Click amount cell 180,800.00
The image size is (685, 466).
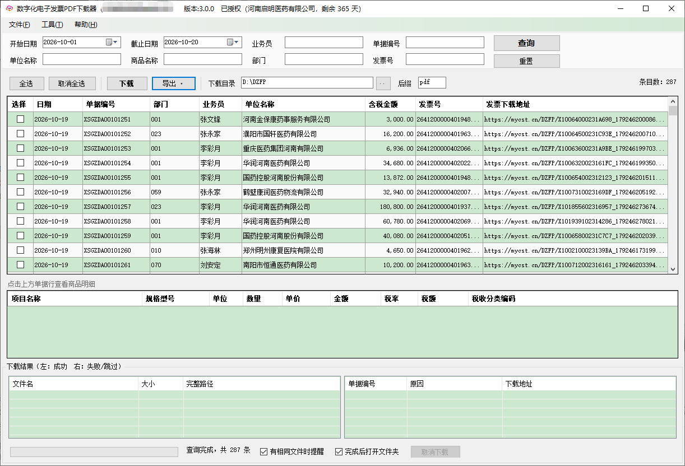point(390,207)
